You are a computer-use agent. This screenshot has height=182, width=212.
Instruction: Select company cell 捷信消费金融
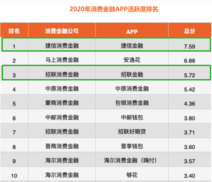click(x=62, y=46)
